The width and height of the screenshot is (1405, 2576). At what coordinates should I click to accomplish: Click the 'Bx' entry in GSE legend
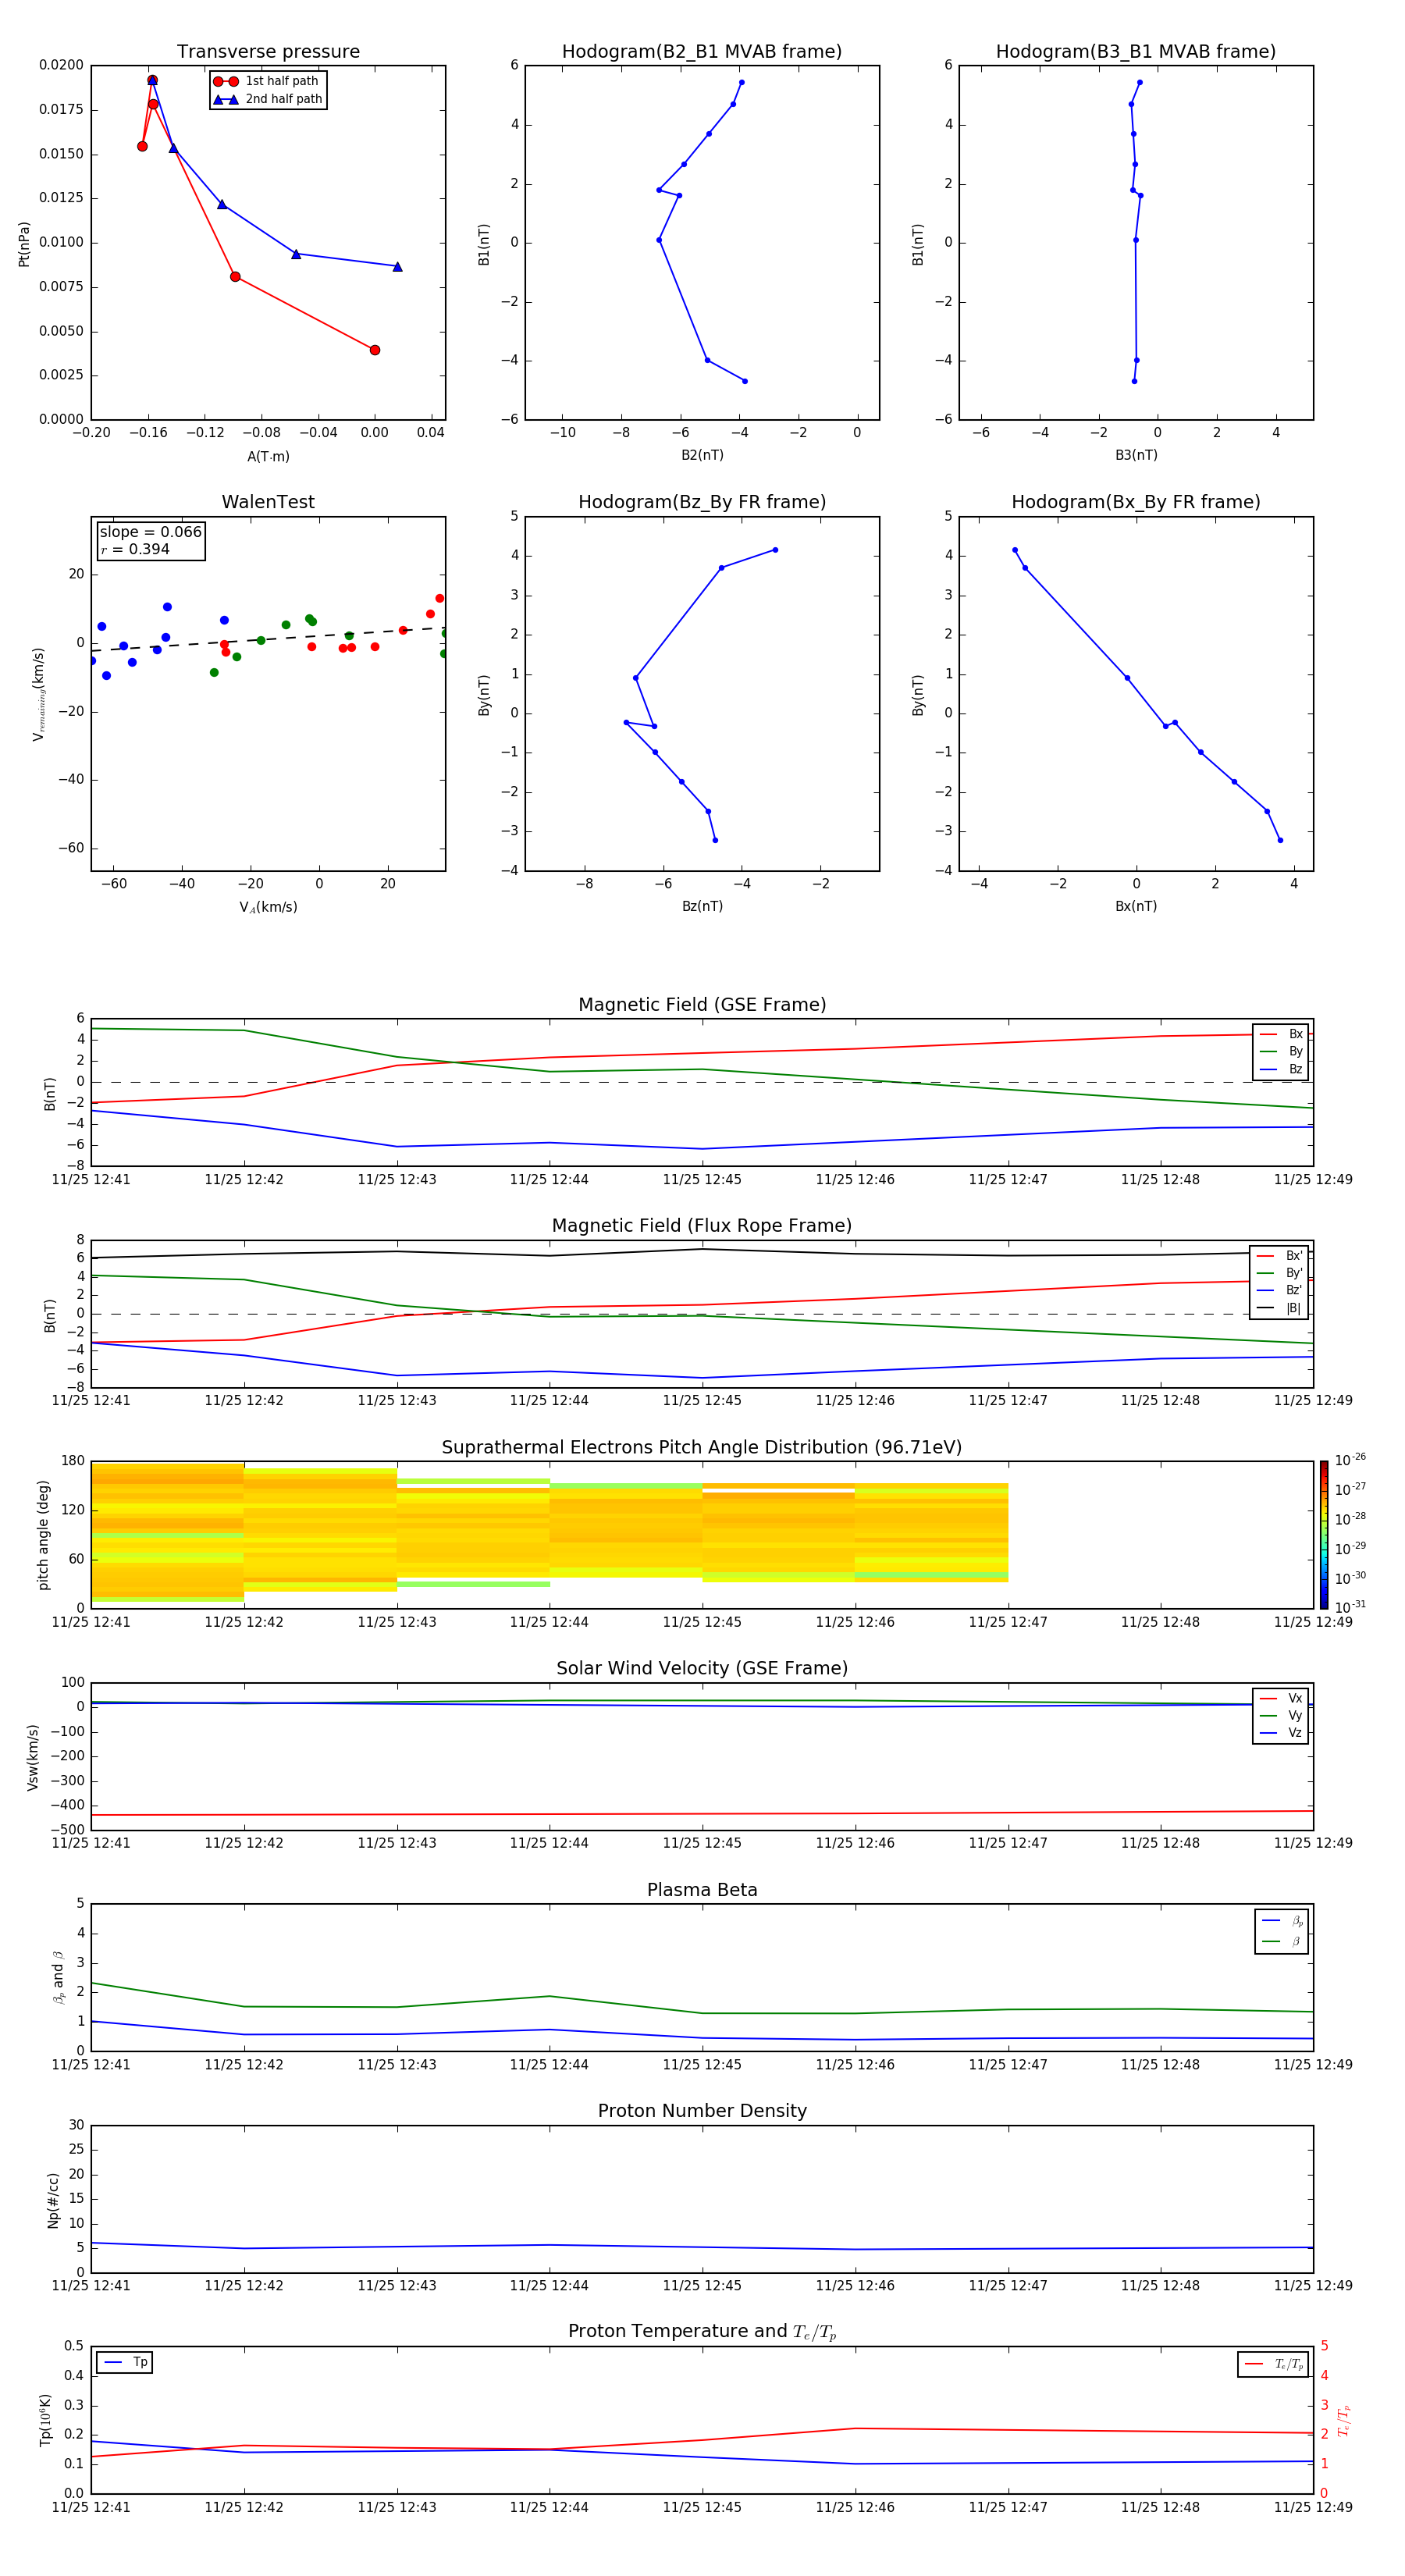(1281, 1034)
